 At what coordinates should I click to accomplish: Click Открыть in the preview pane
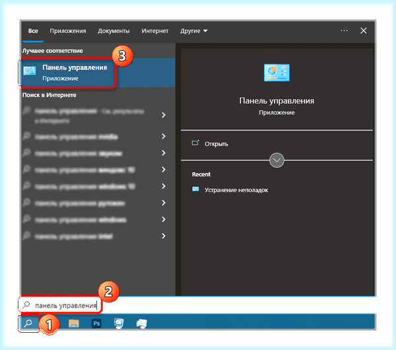click(x=216, y=144)
